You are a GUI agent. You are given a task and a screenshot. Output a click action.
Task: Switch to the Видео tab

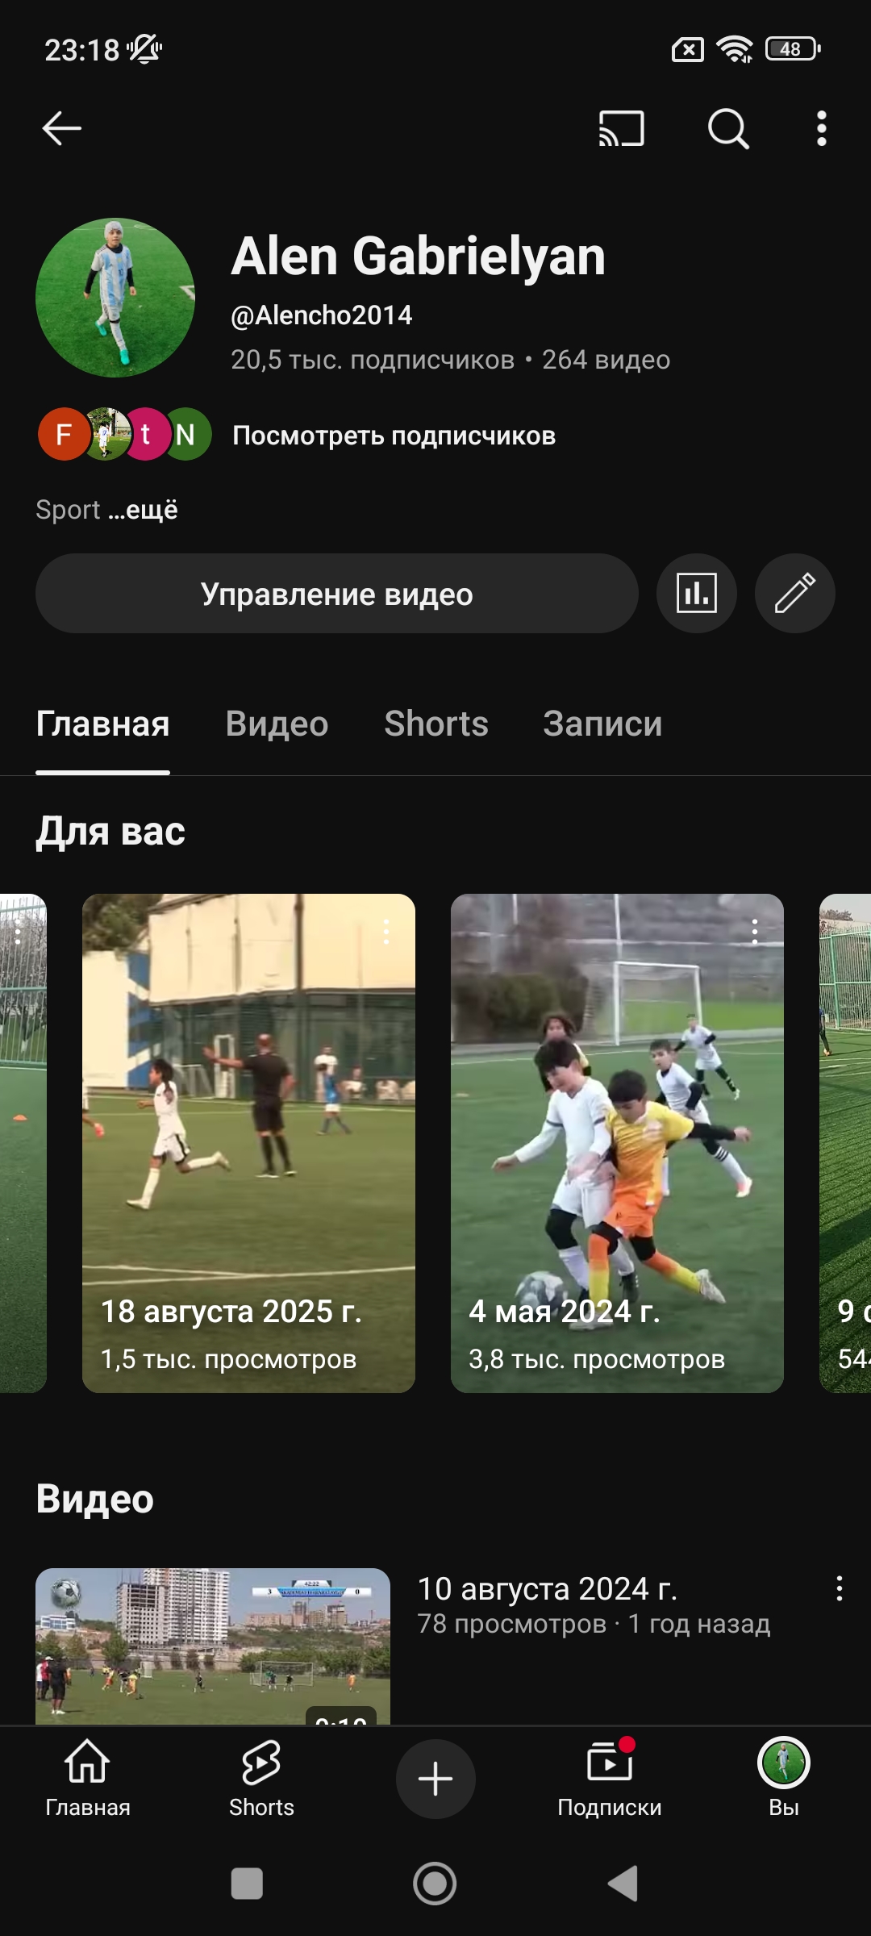[277, 724]
